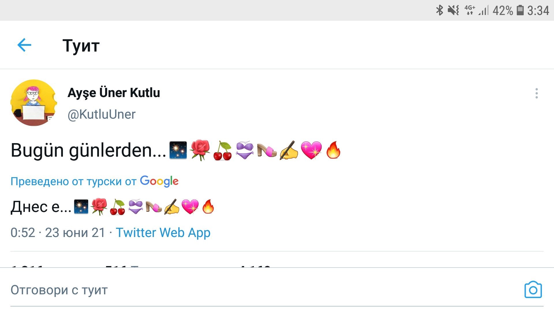The width and height of the screenshot is (554, 311).
Task: Tap the battery icon in status bar
Action: point(520,10)
